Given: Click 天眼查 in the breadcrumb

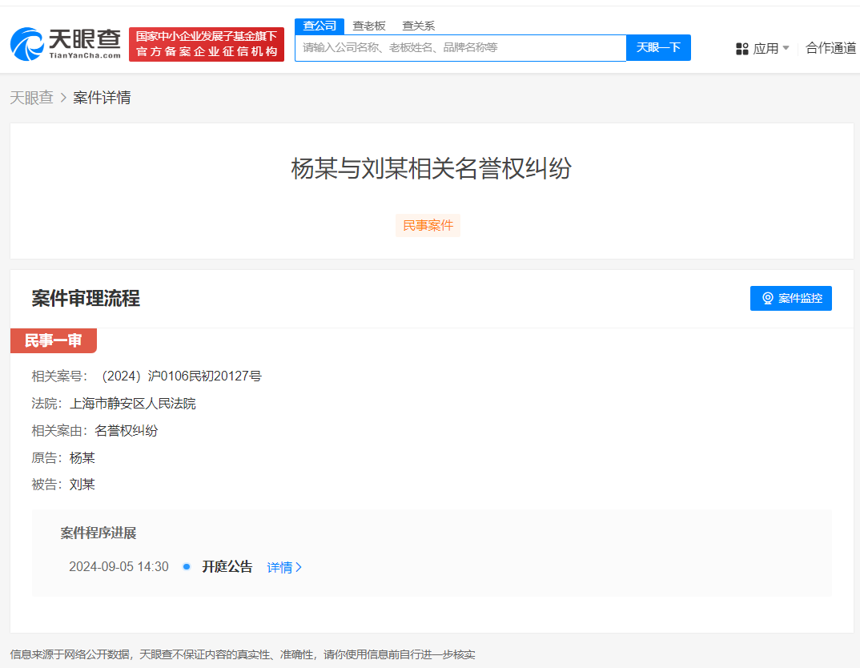Looking at the screenshot, I should pos(32,97).
